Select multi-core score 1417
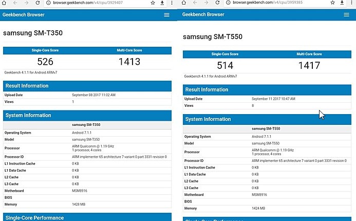The width and height of the screenshot is (356, 221). coord(309,66)
